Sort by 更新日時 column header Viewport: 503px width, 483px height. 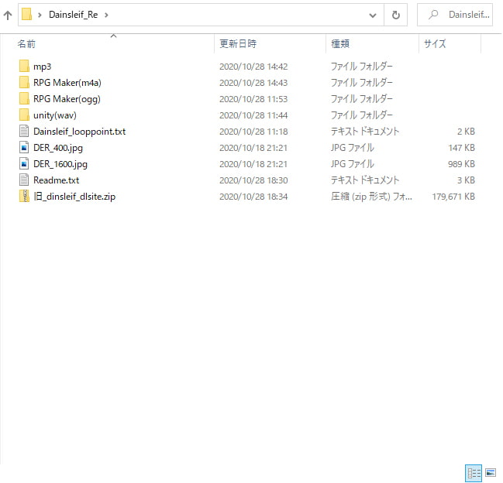pos(237,44)
